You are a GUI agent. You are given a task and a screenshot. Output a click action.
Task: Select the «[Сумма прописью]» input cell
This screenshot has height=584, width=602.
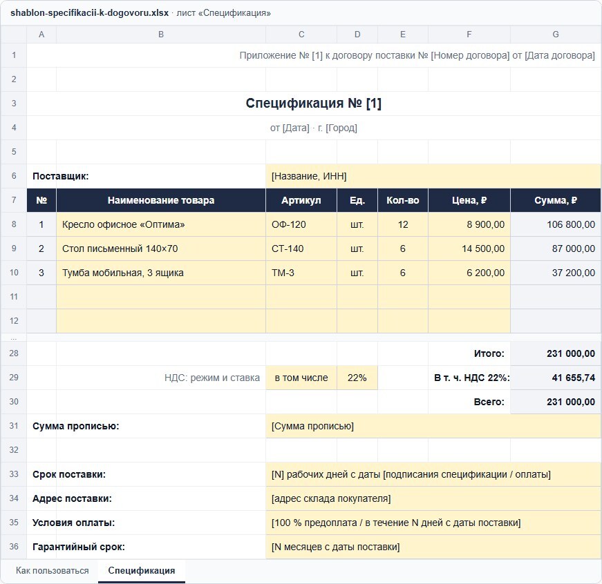tap(433, 426)
